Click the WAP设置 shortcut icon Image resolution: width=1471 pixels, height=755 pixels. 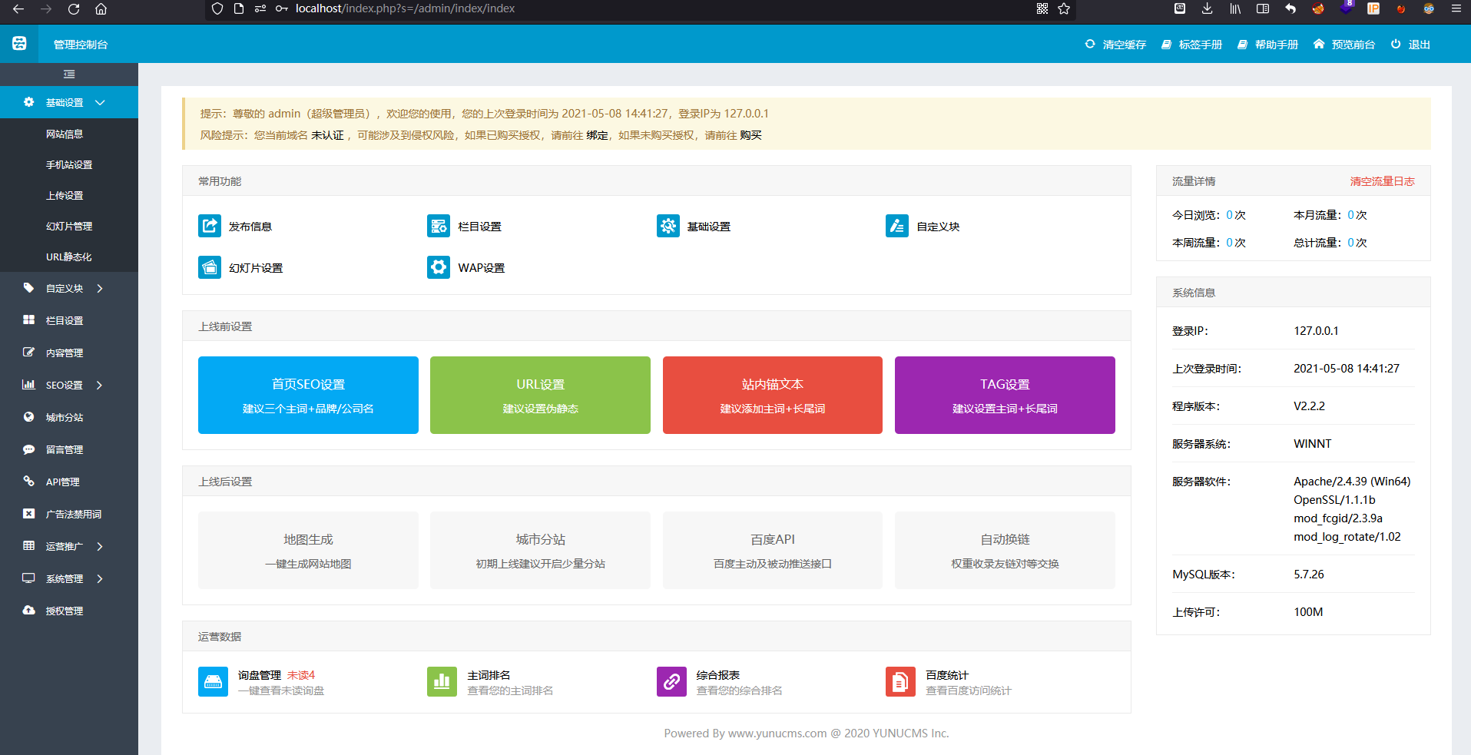click(439, 267)
